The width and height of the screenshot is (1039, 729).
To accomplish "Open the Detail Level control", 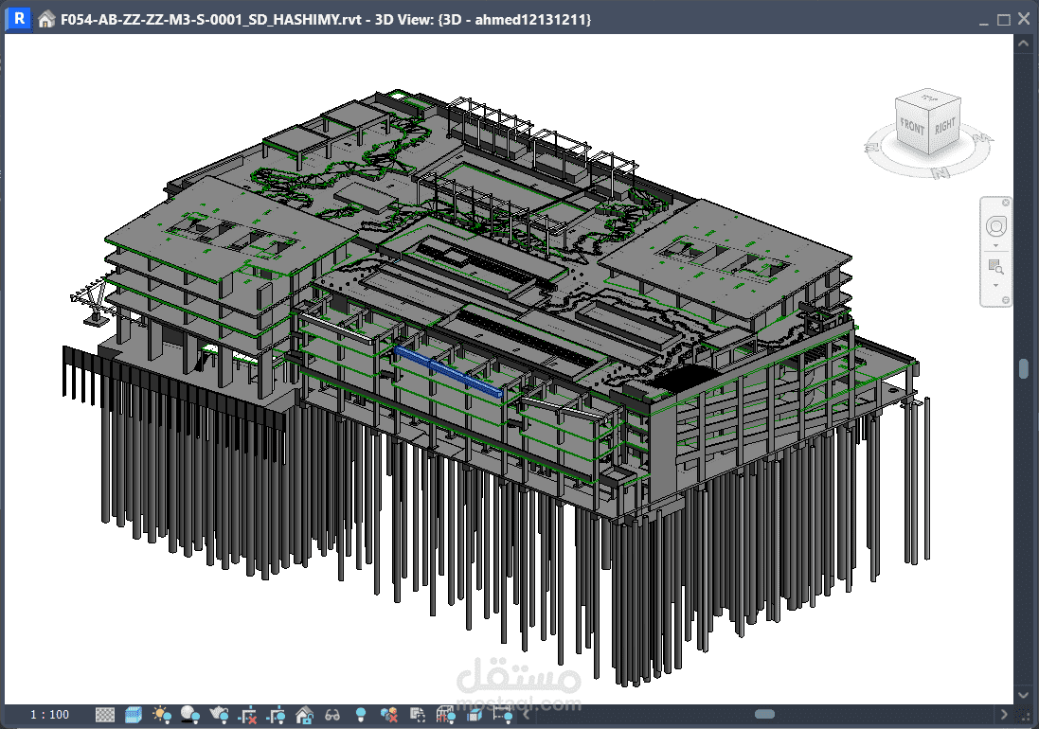I will coord(105,715).
